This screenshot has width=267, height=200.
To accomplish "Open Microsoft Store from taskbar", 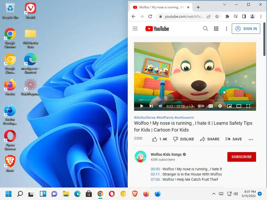I will [x=89, y=194].
